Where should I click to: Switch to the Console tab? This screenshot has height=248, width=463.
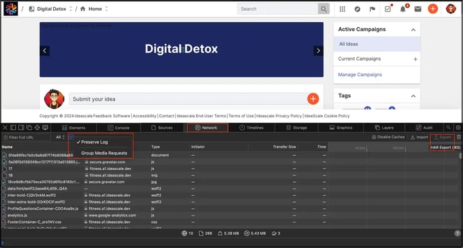pyautogui.click(x=118, y=127)
